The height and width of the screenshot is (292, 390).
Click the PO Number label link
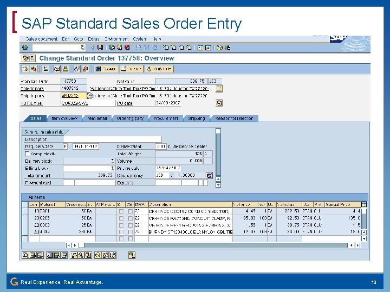pyautogui.click(x=31, y=103)
